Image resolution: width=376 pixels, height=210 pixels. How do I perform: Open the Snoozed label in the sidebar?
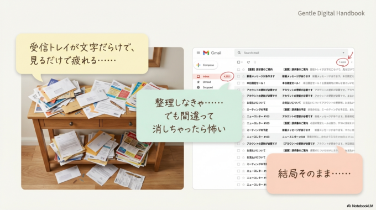coord(208,87)
